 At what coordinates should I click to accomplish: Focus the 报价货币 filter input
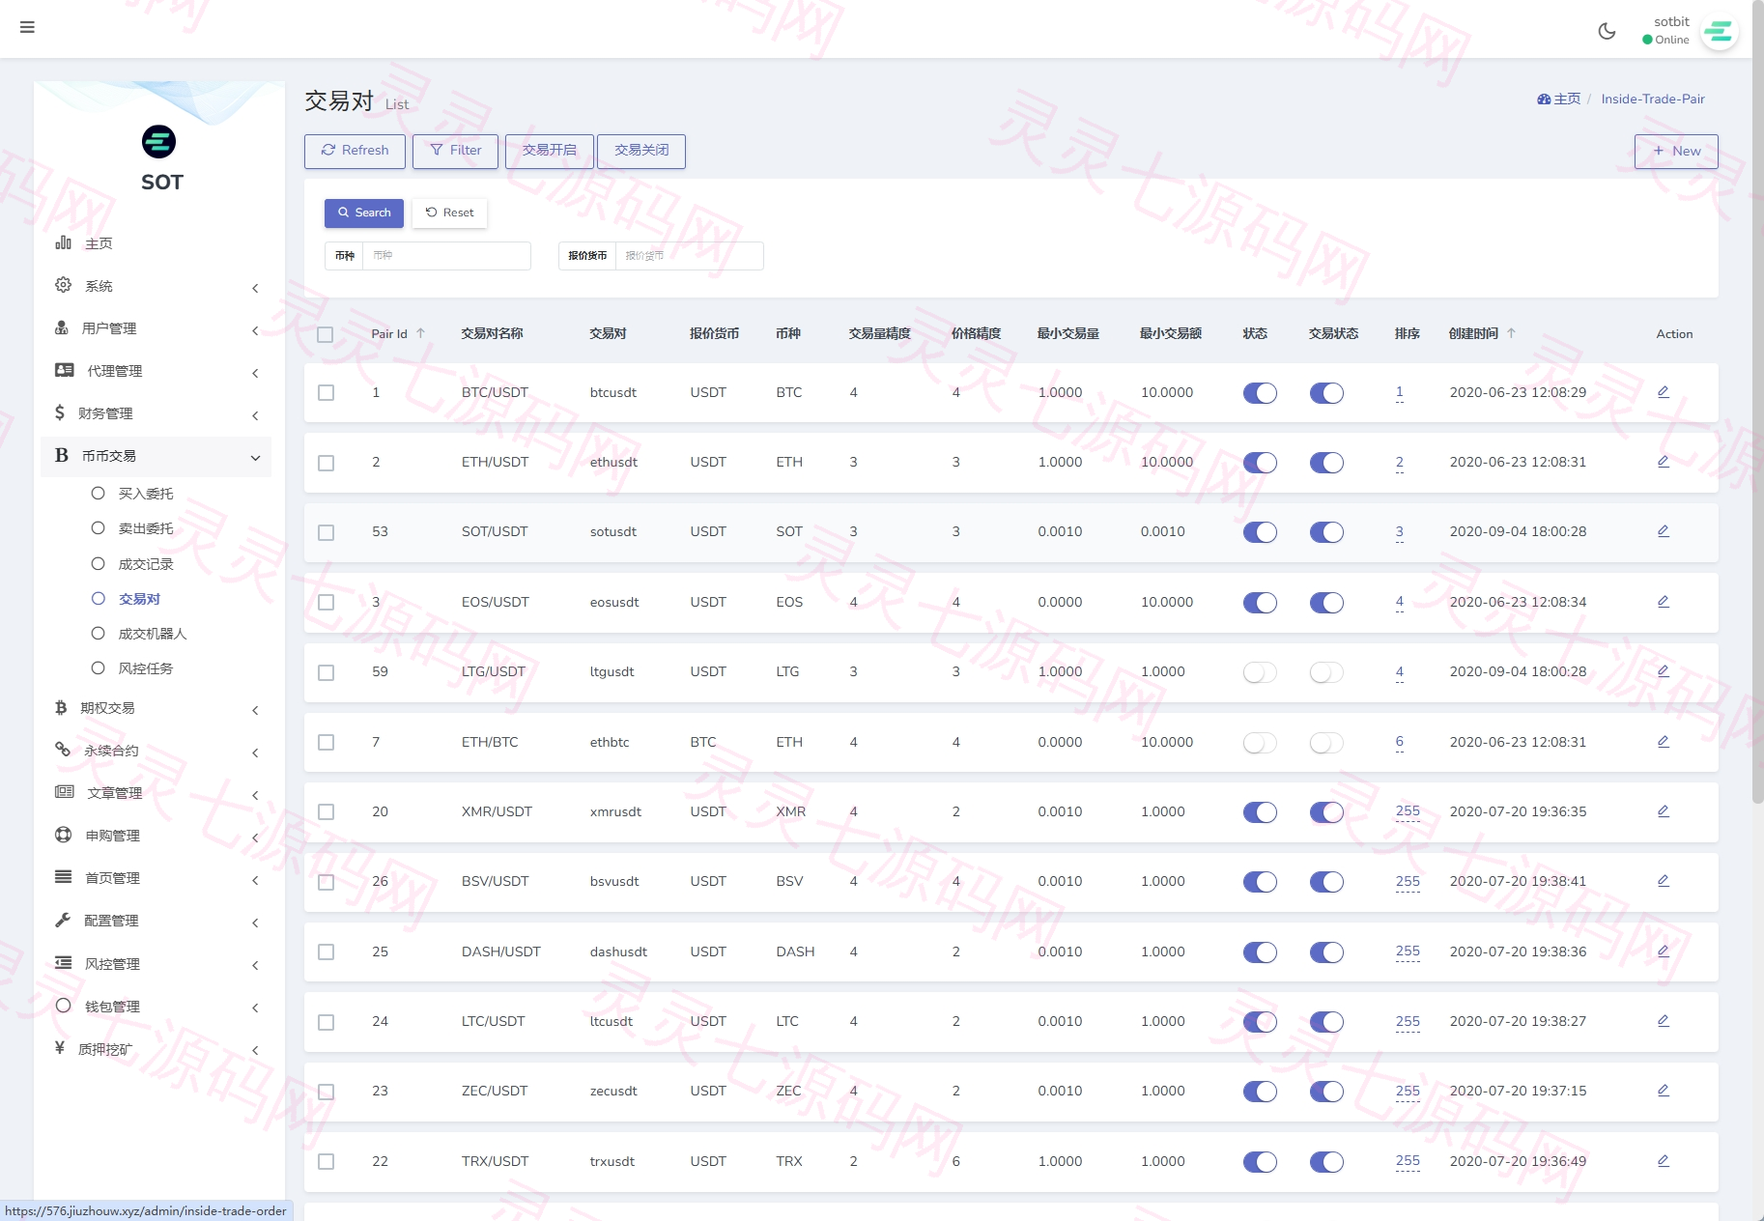coord(689,256)
